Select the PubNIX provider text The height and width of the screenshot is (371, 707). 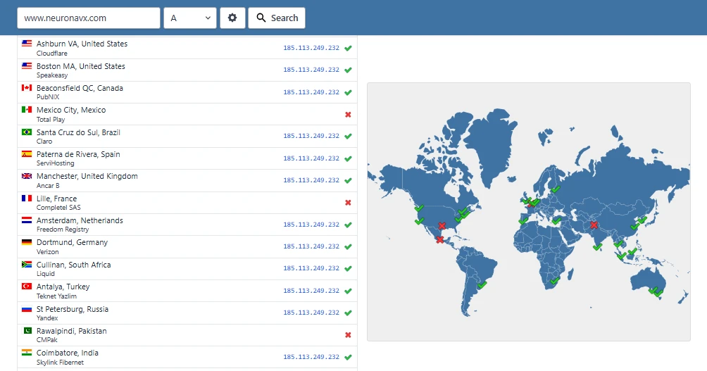click(48, 97)
